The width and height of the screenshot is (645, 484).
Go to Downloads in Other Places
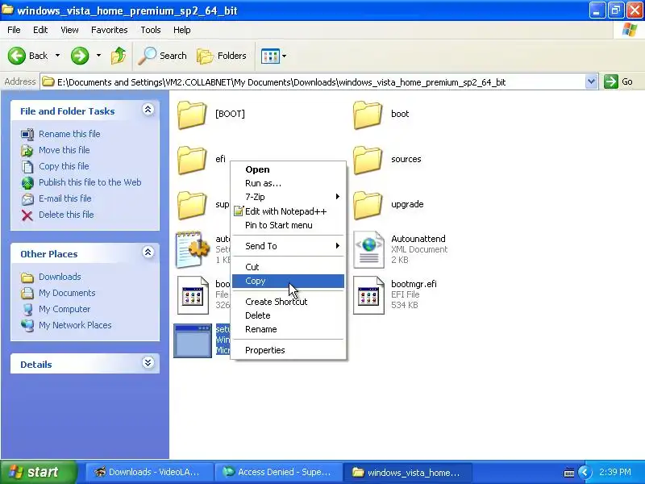[60, 277]
